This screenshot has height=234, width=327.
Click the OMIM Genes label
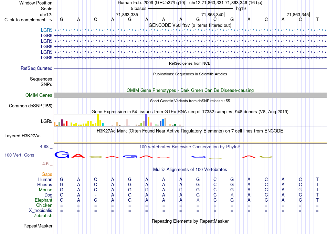tap(39, 95)
